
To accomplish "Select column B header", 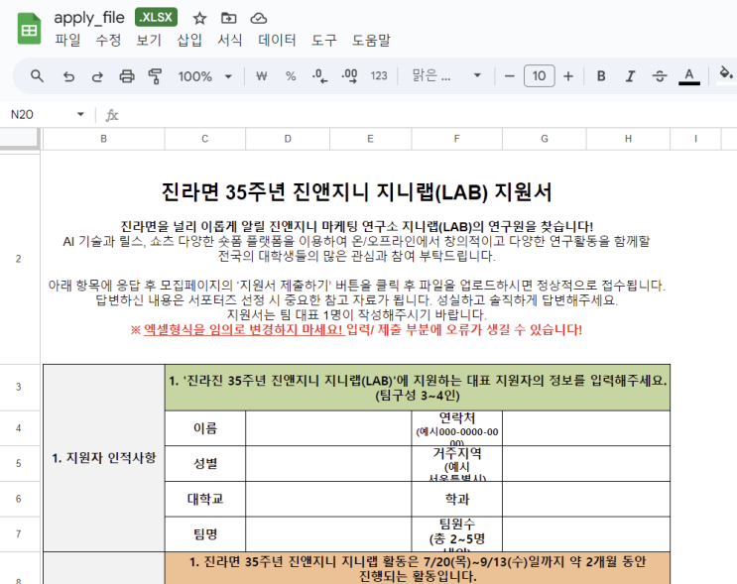I will [103, 139].
